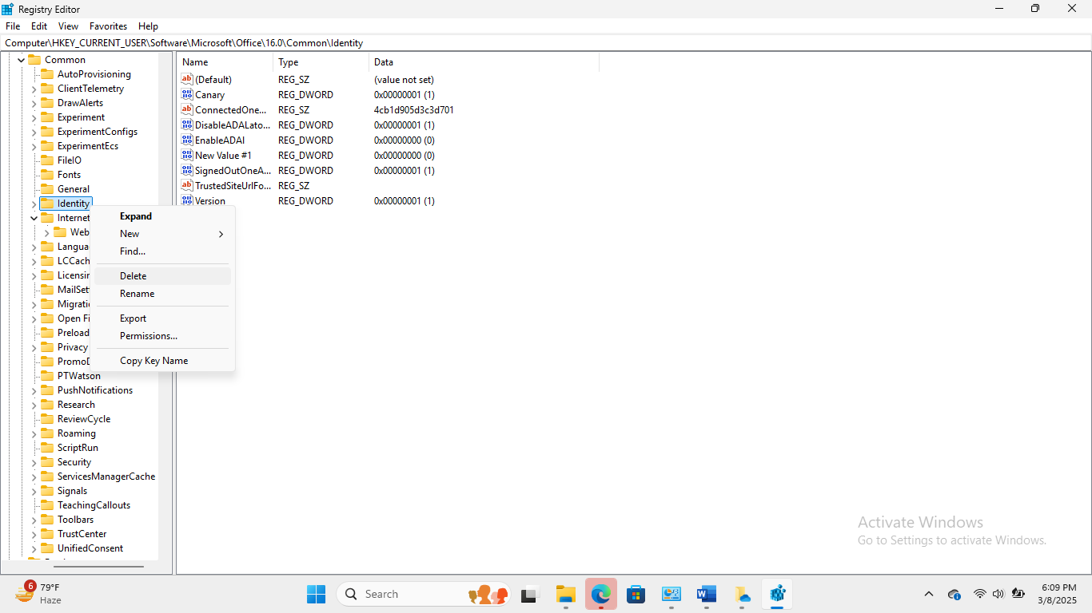Collapse the Common key

[22, 60]
